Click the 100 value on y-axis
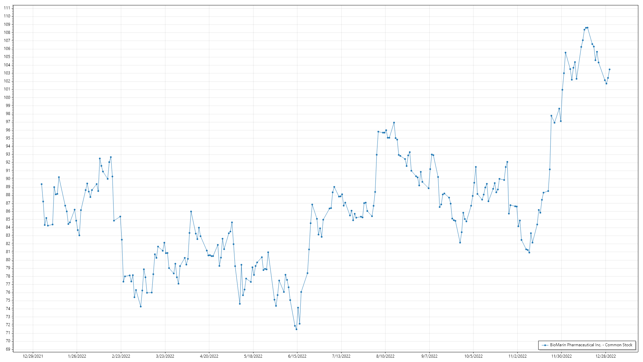This screenshot has width=643, height=362. 7,98
